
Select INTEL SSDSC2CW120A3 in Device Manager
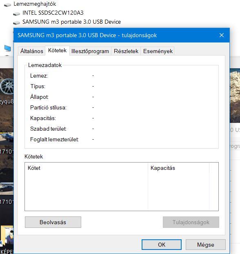(53, 13)
